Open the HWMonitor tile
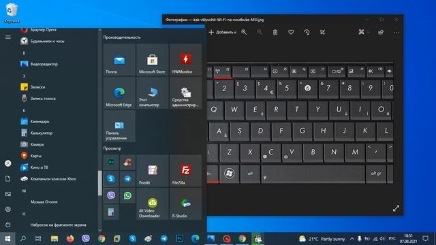Screen dimensions: 436x245 (185, 59)
